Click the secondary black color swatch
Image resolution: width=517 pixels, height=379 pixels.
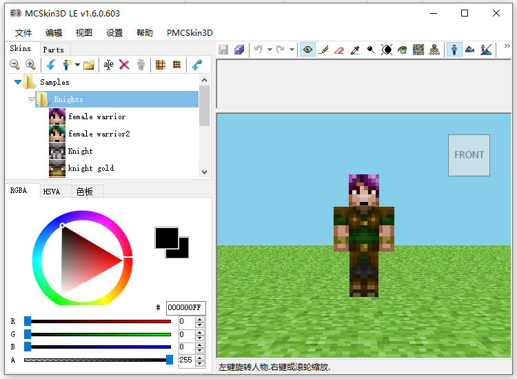183,252
